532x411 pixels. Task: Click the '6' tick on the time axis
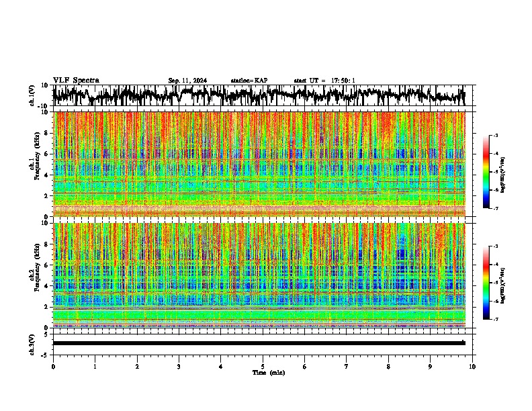click(305, 367)
